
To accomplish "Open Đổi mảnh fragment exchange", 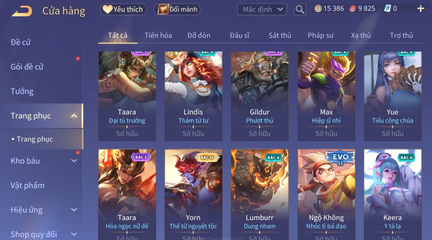I will pos(178,9).
